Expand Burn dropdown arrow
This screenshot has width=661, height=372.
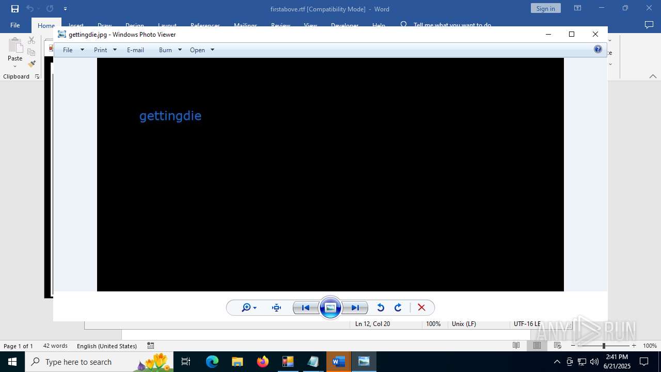[180, 50]
